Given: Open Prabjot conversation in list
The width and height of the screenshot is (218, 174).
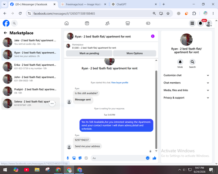Looking at the screenshot, I should tap(31, 91).
